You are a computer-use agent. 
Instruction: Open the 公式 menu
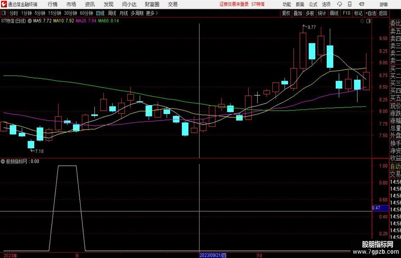(x=313, y=4)
